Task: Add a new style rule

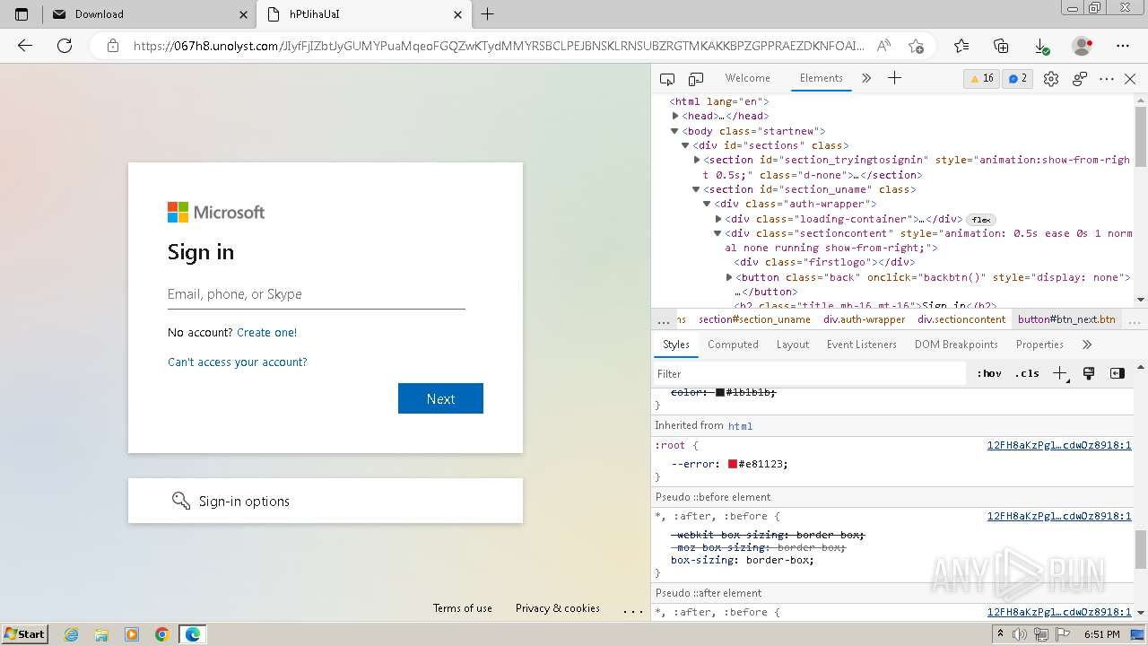Action: (x=1059, y=373)
